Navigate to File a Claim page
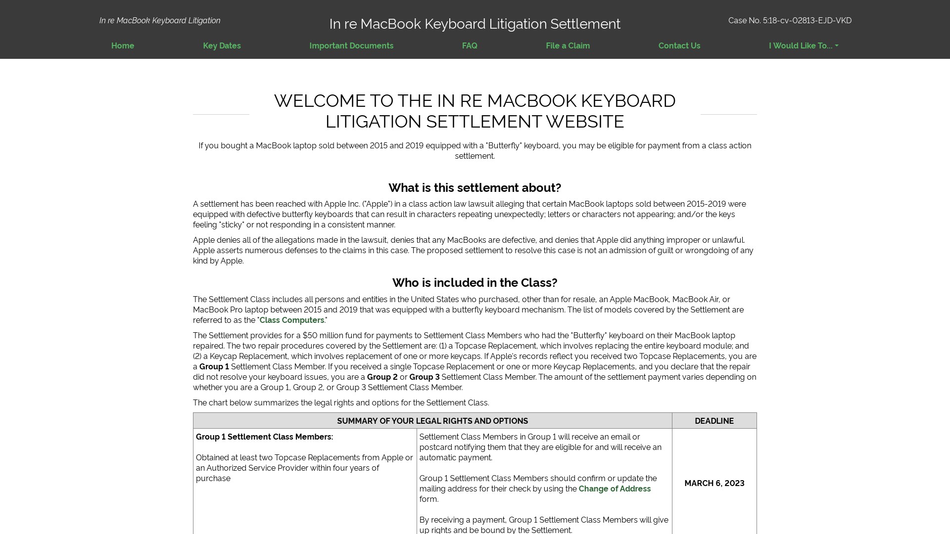This screenshot has height=534, width=950. pos(568,45)
